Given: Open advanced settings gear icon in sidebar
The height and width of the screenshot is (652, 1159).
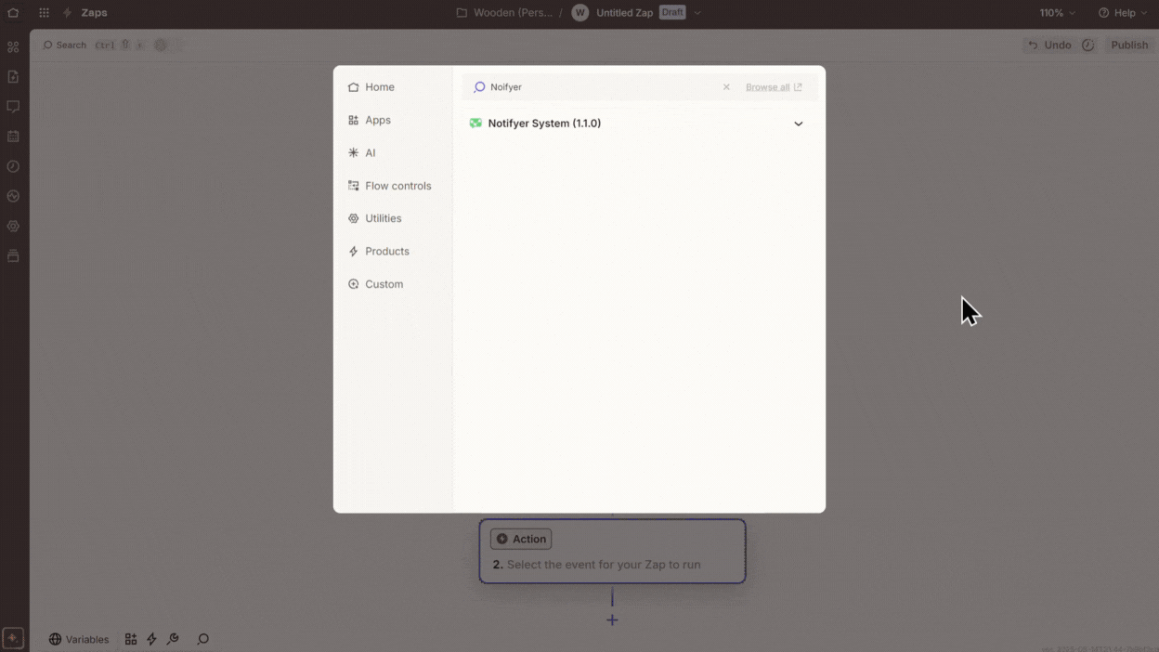Looking at the screenshot, I should point(13,226).
